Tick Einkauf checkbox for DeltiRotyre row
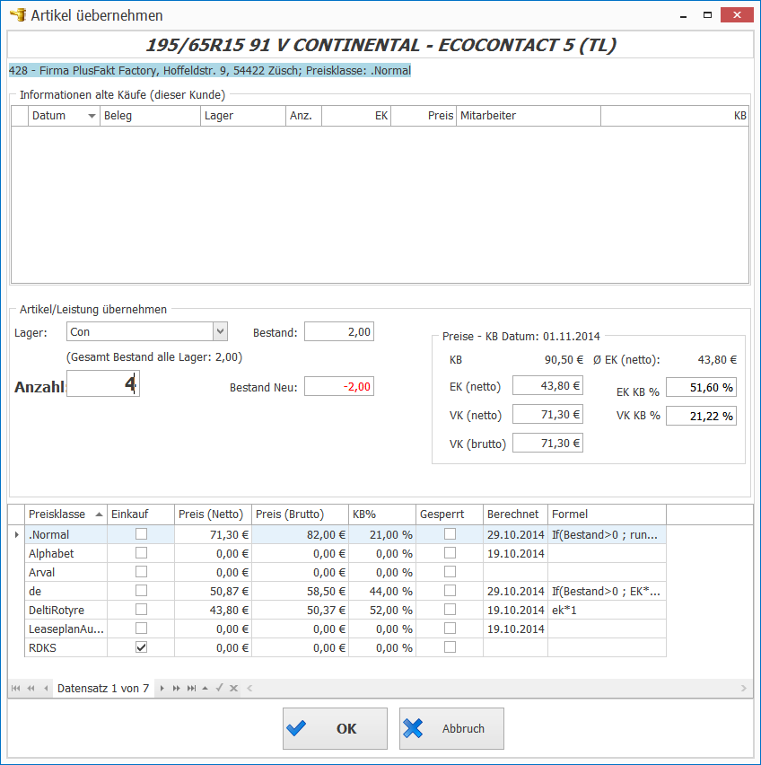This screenshot has width=761, height=765. tap(141, 610)
